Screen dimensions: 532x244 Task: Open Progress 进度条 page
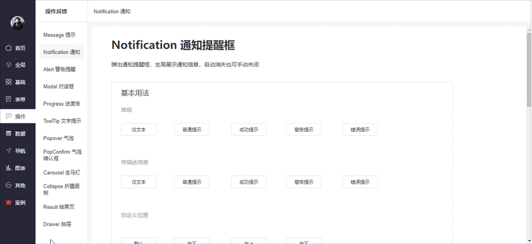pyautogui.click(x=61, y=103)
